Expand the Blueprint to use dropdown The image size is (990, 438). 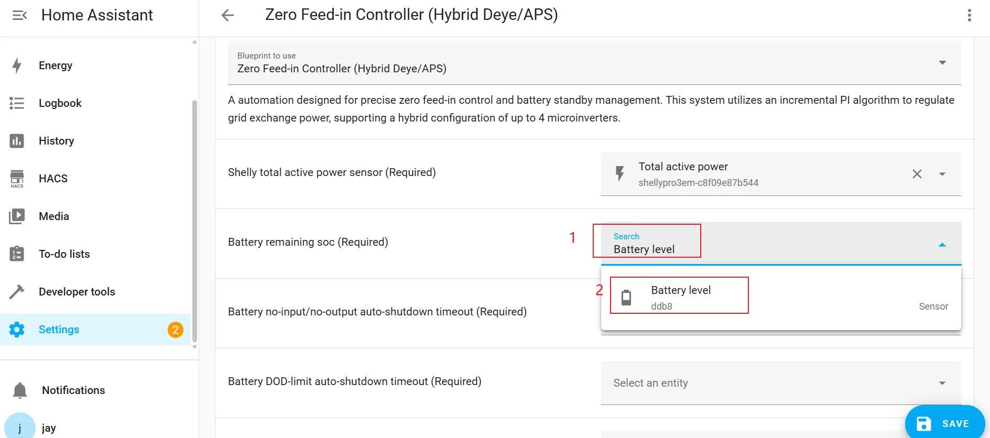point(942,63)
